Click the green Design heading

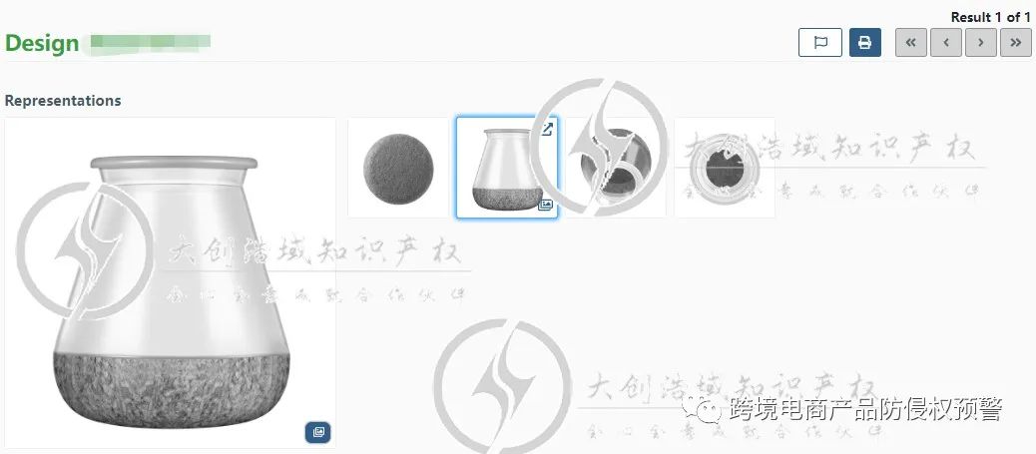42,44
